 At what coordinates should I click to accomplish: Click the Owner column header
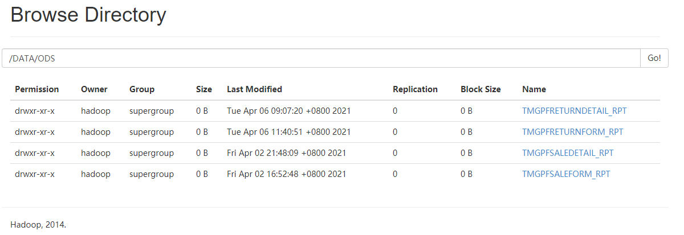94,89
